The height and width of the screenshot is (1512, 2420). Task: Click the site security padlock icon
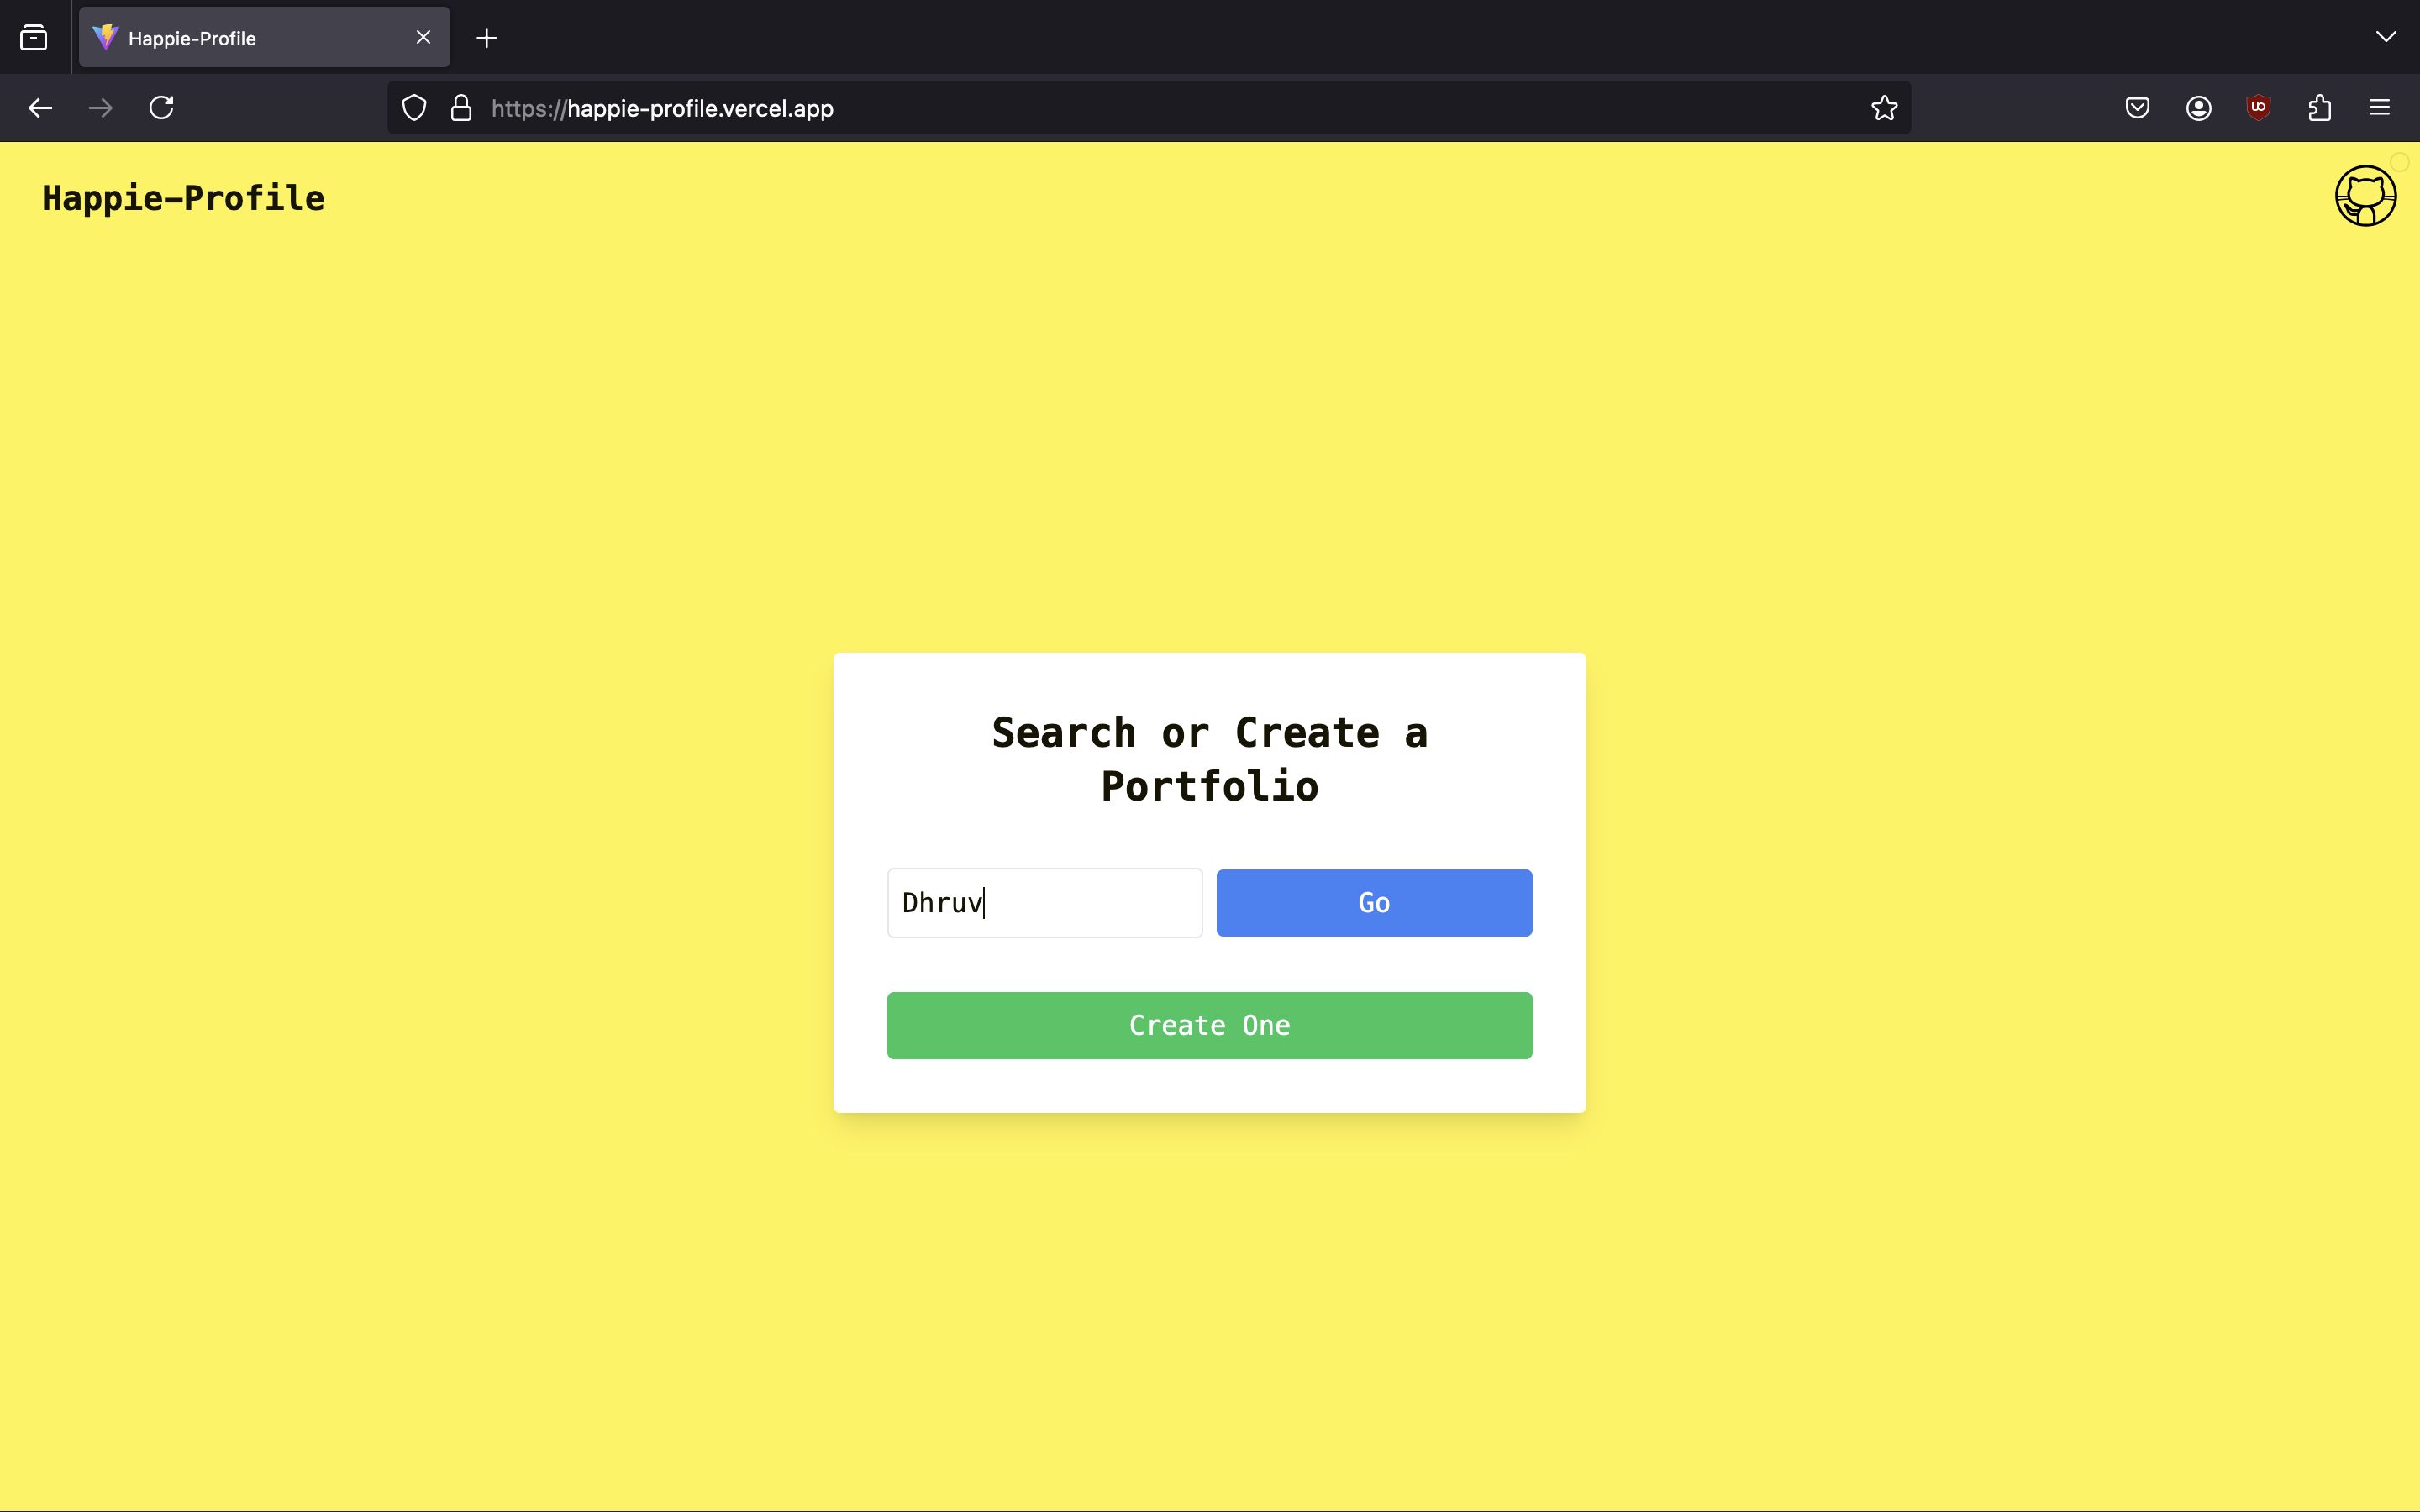(x=461, y=108)
